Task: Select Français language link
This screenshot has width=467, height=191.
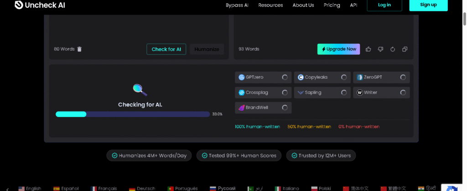Action: tap(104, 188)
